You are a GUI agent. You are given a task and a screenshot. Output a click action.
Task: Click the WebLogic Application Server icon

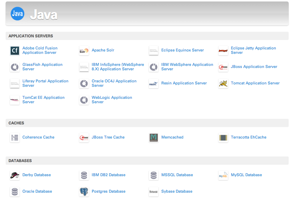[84, 100]
